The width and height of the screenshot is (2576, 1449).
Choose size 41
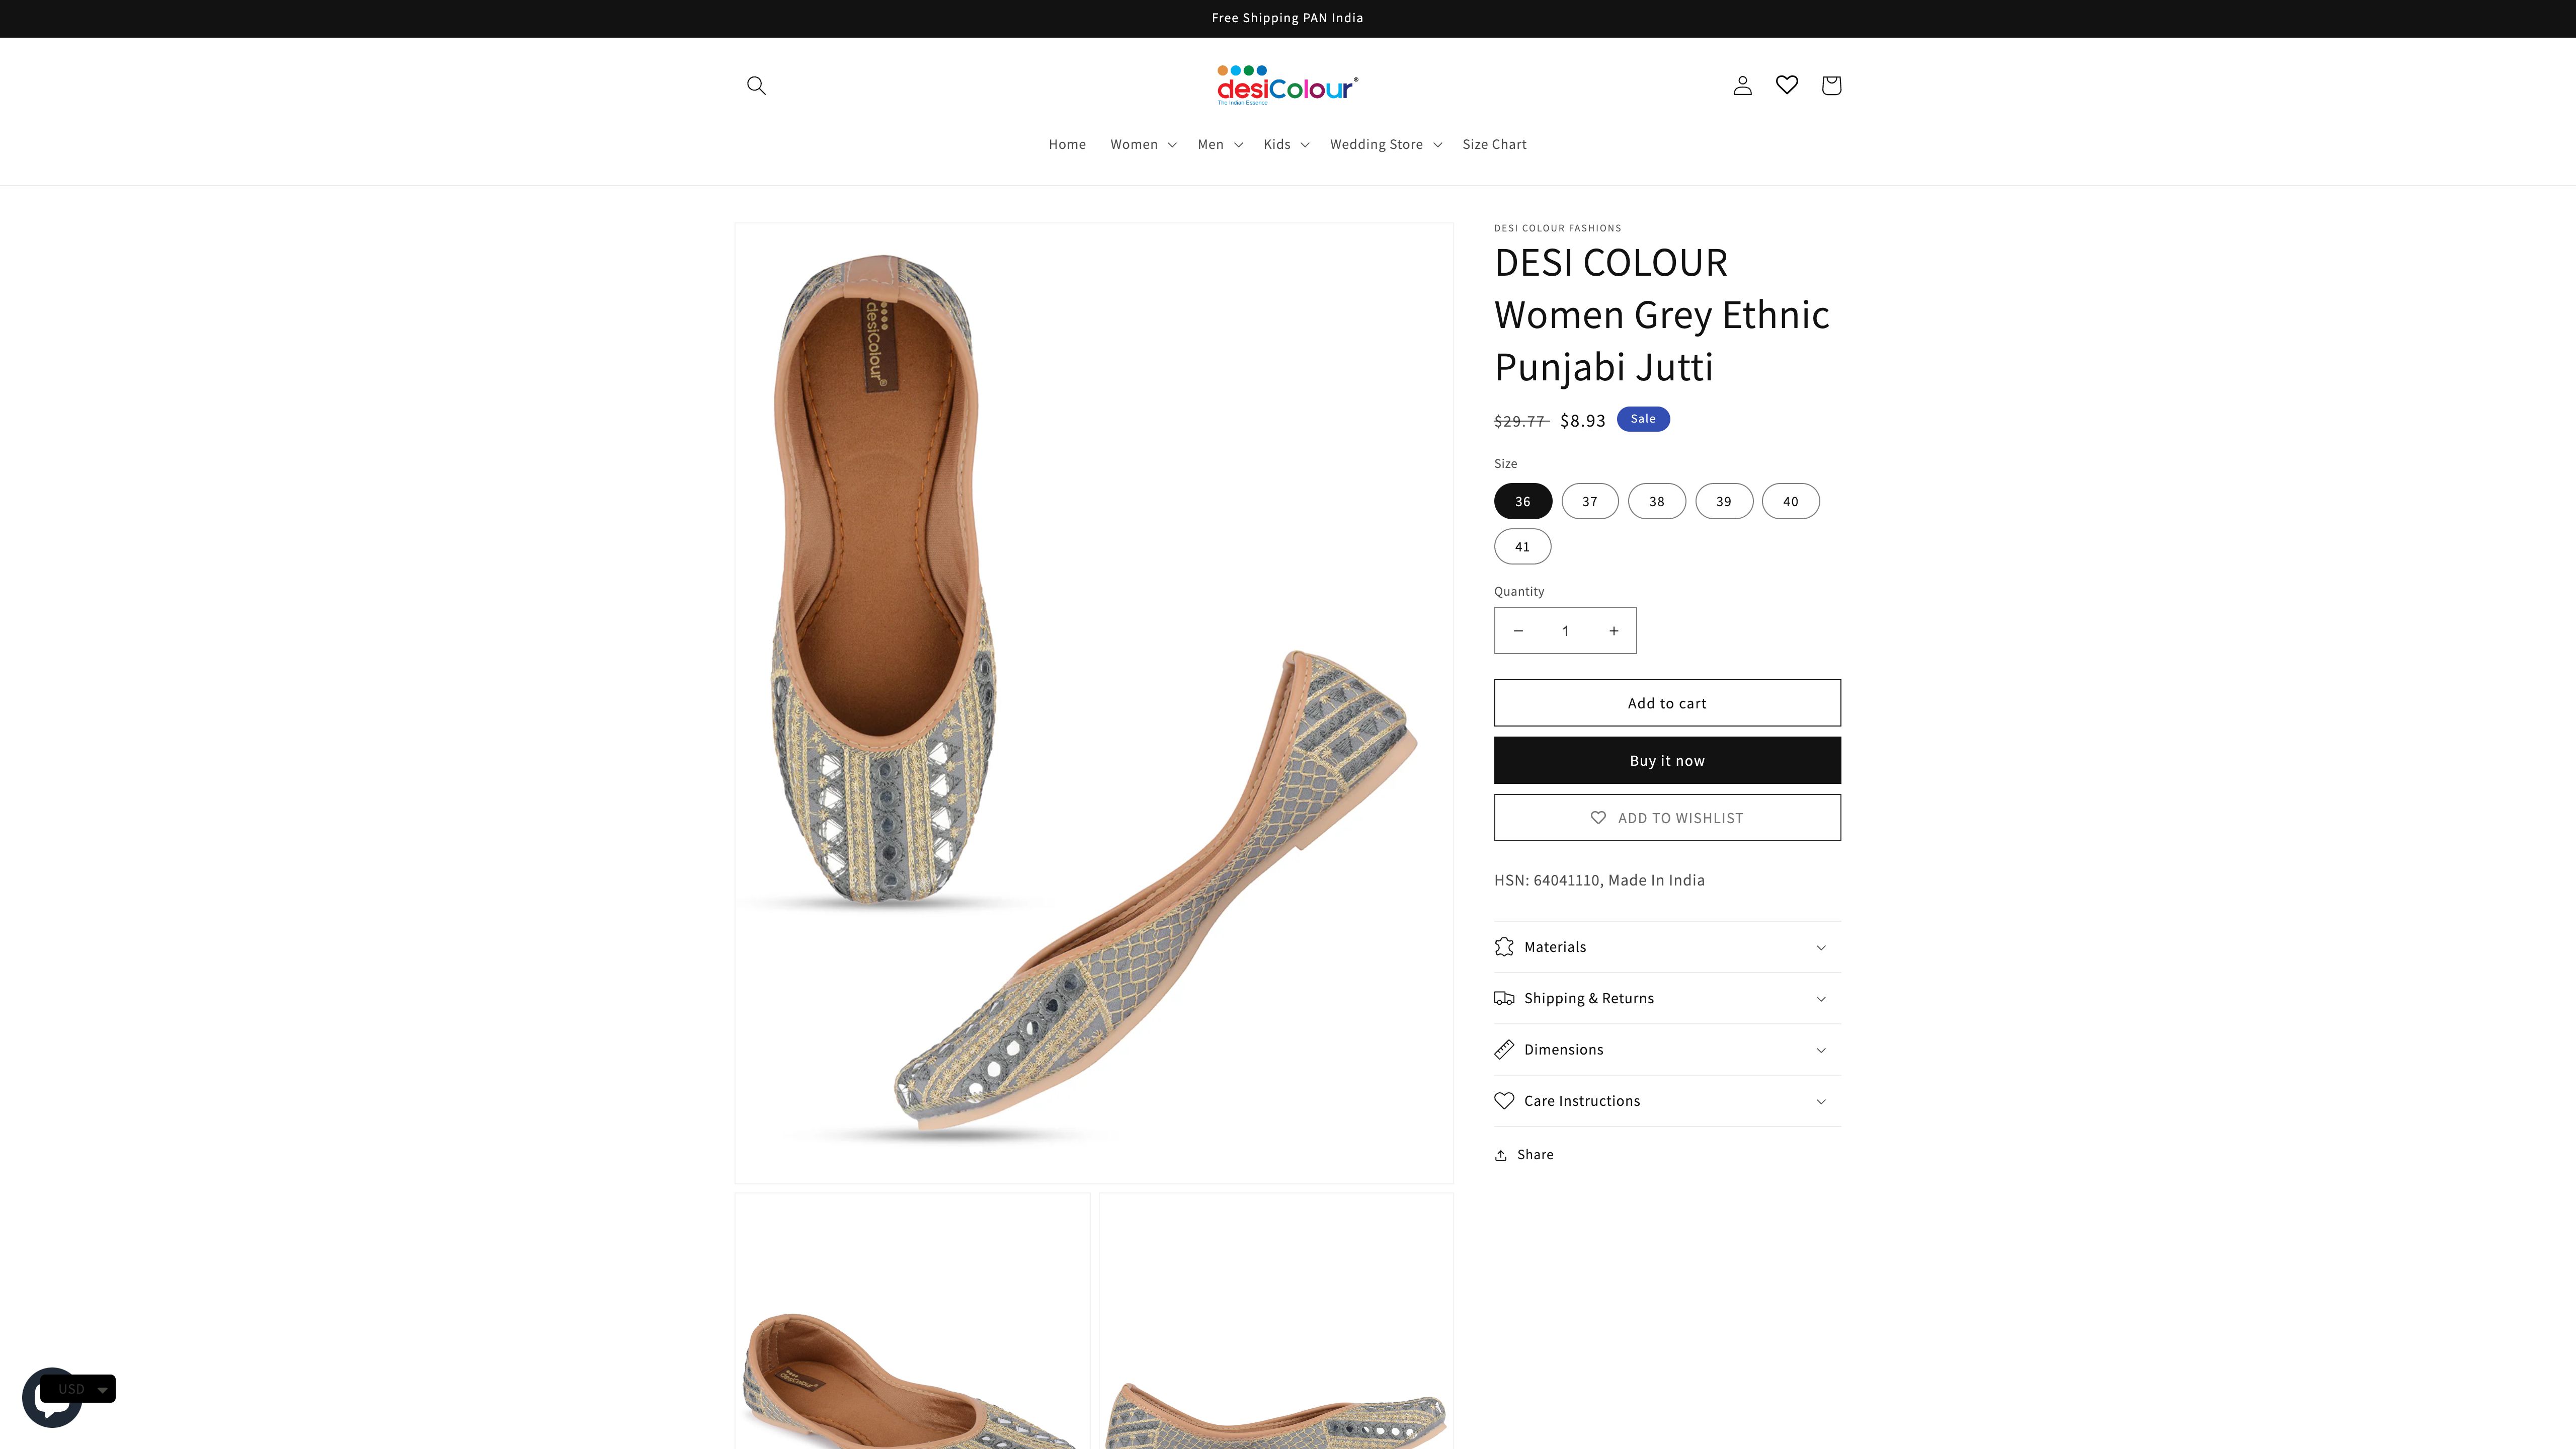click(x=1522, y=546)
